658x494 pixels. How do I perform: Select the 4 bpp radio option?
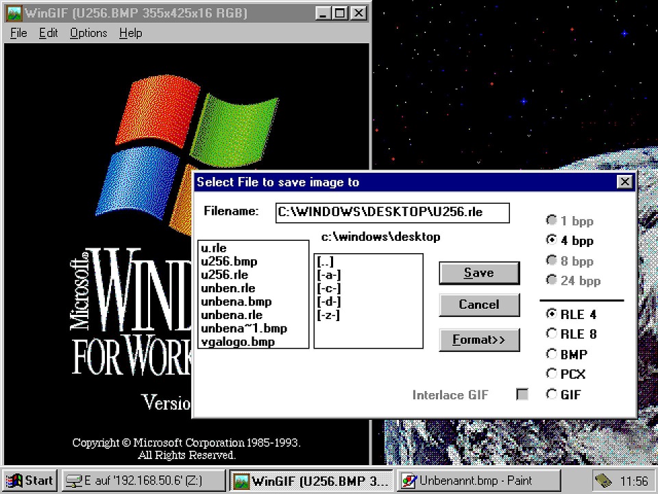pos(551,241)
